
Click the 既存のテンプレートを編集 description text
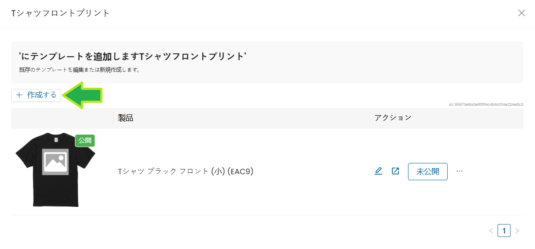coord(79,69)
